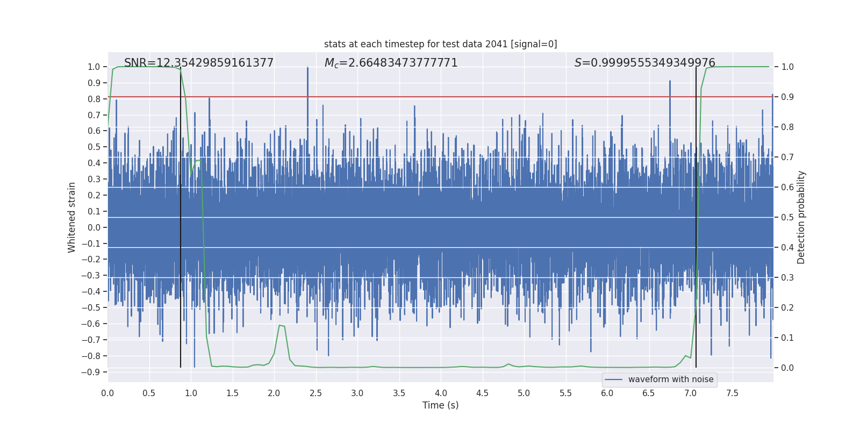
Task: Select the SNR value annotation text
Action: pos(199,63)
